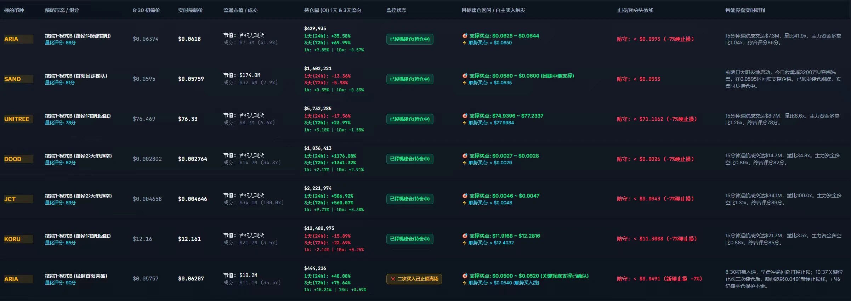Click the 策略形态 / 得分 column header
851x301 pixels.
click(x=62, y=10)
